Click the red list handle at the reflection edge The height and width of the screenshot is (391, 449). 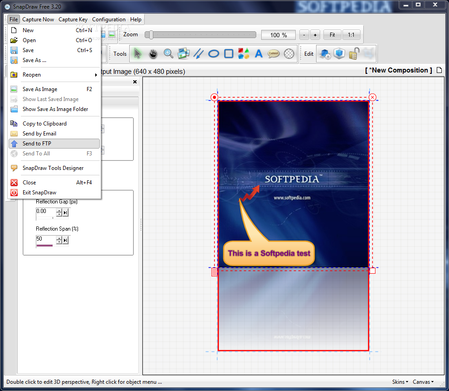(214, 272)
